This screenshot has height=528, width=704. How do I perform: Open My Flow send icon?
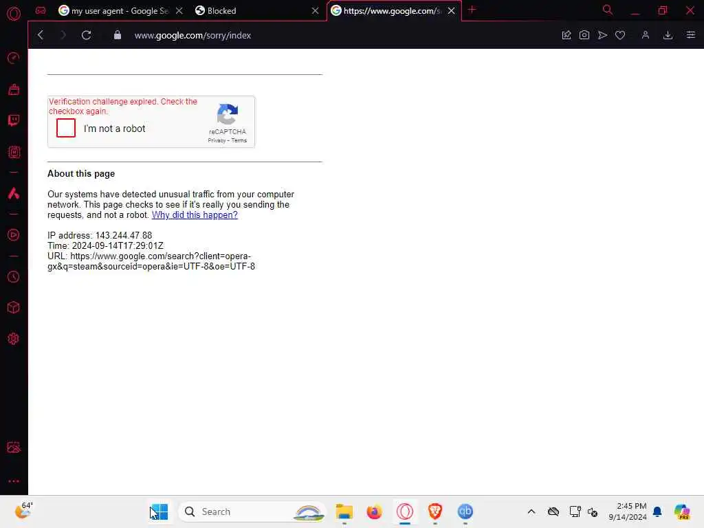pyautogui.click(x=602, y=35)
